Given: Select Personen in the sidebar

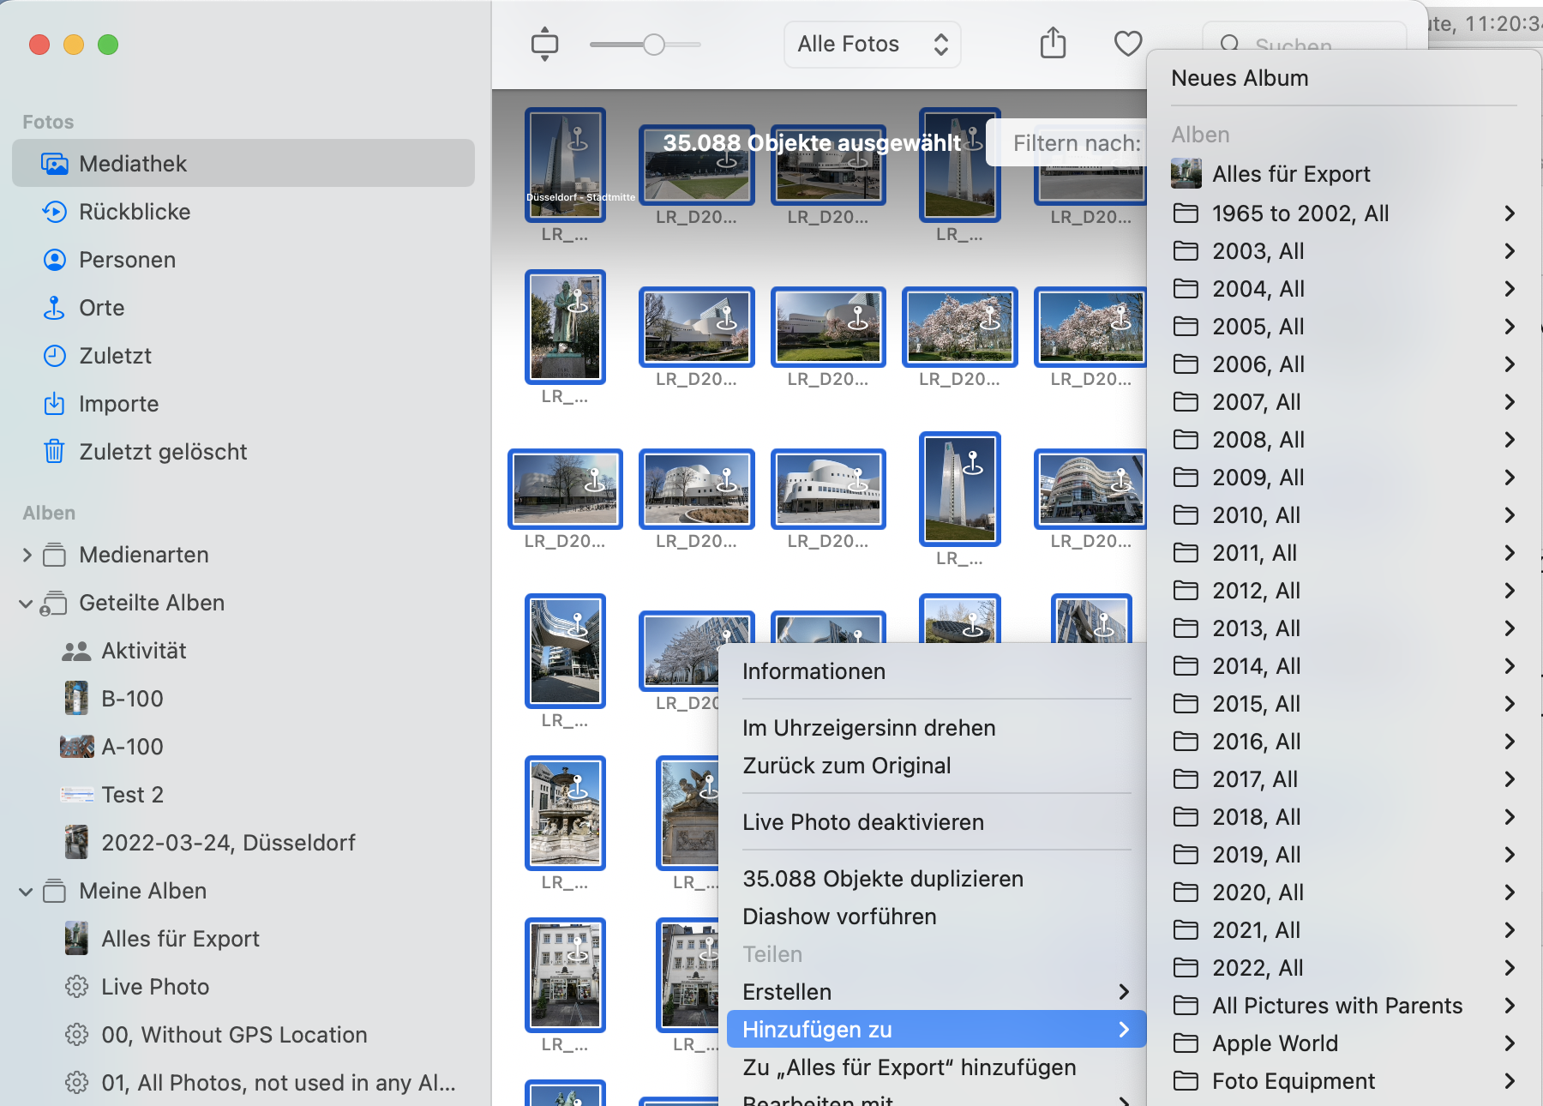Looking at the screenshot, I should [127, 260].
